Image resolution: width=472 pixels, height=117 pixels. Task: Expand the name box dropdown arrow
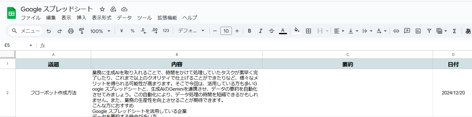pyautogui.click(x=31, y=45)
